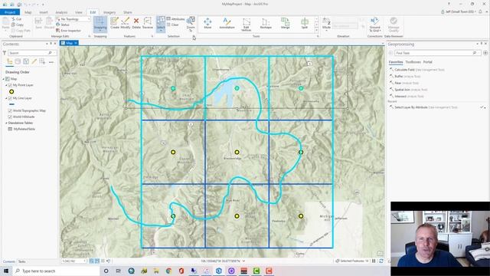Click the My Point Layer yellow symbol
The height and width of the screenshot is (276, 490).
pyautogui.click(x=11, y=92)
